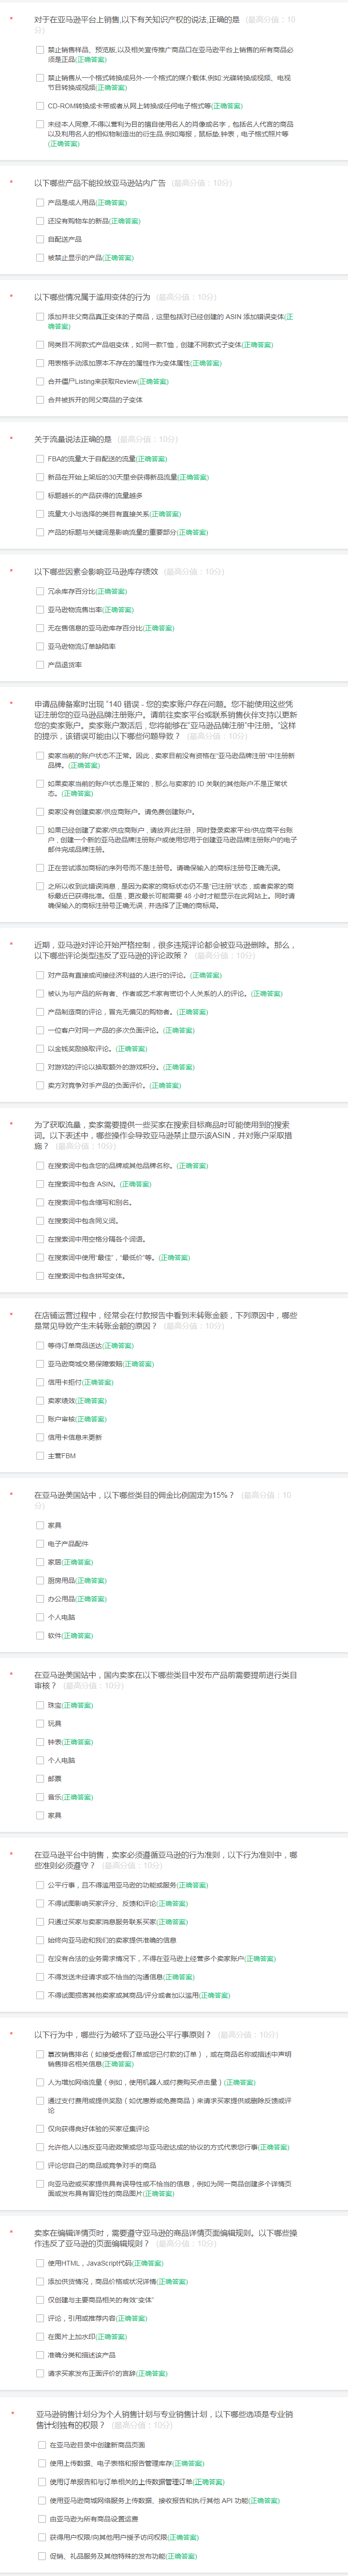The width and height of the screenshot is (348, 2576).
Task: Check the 冗余库存百分比 checkbox
Action: click(x=41, y=591)
